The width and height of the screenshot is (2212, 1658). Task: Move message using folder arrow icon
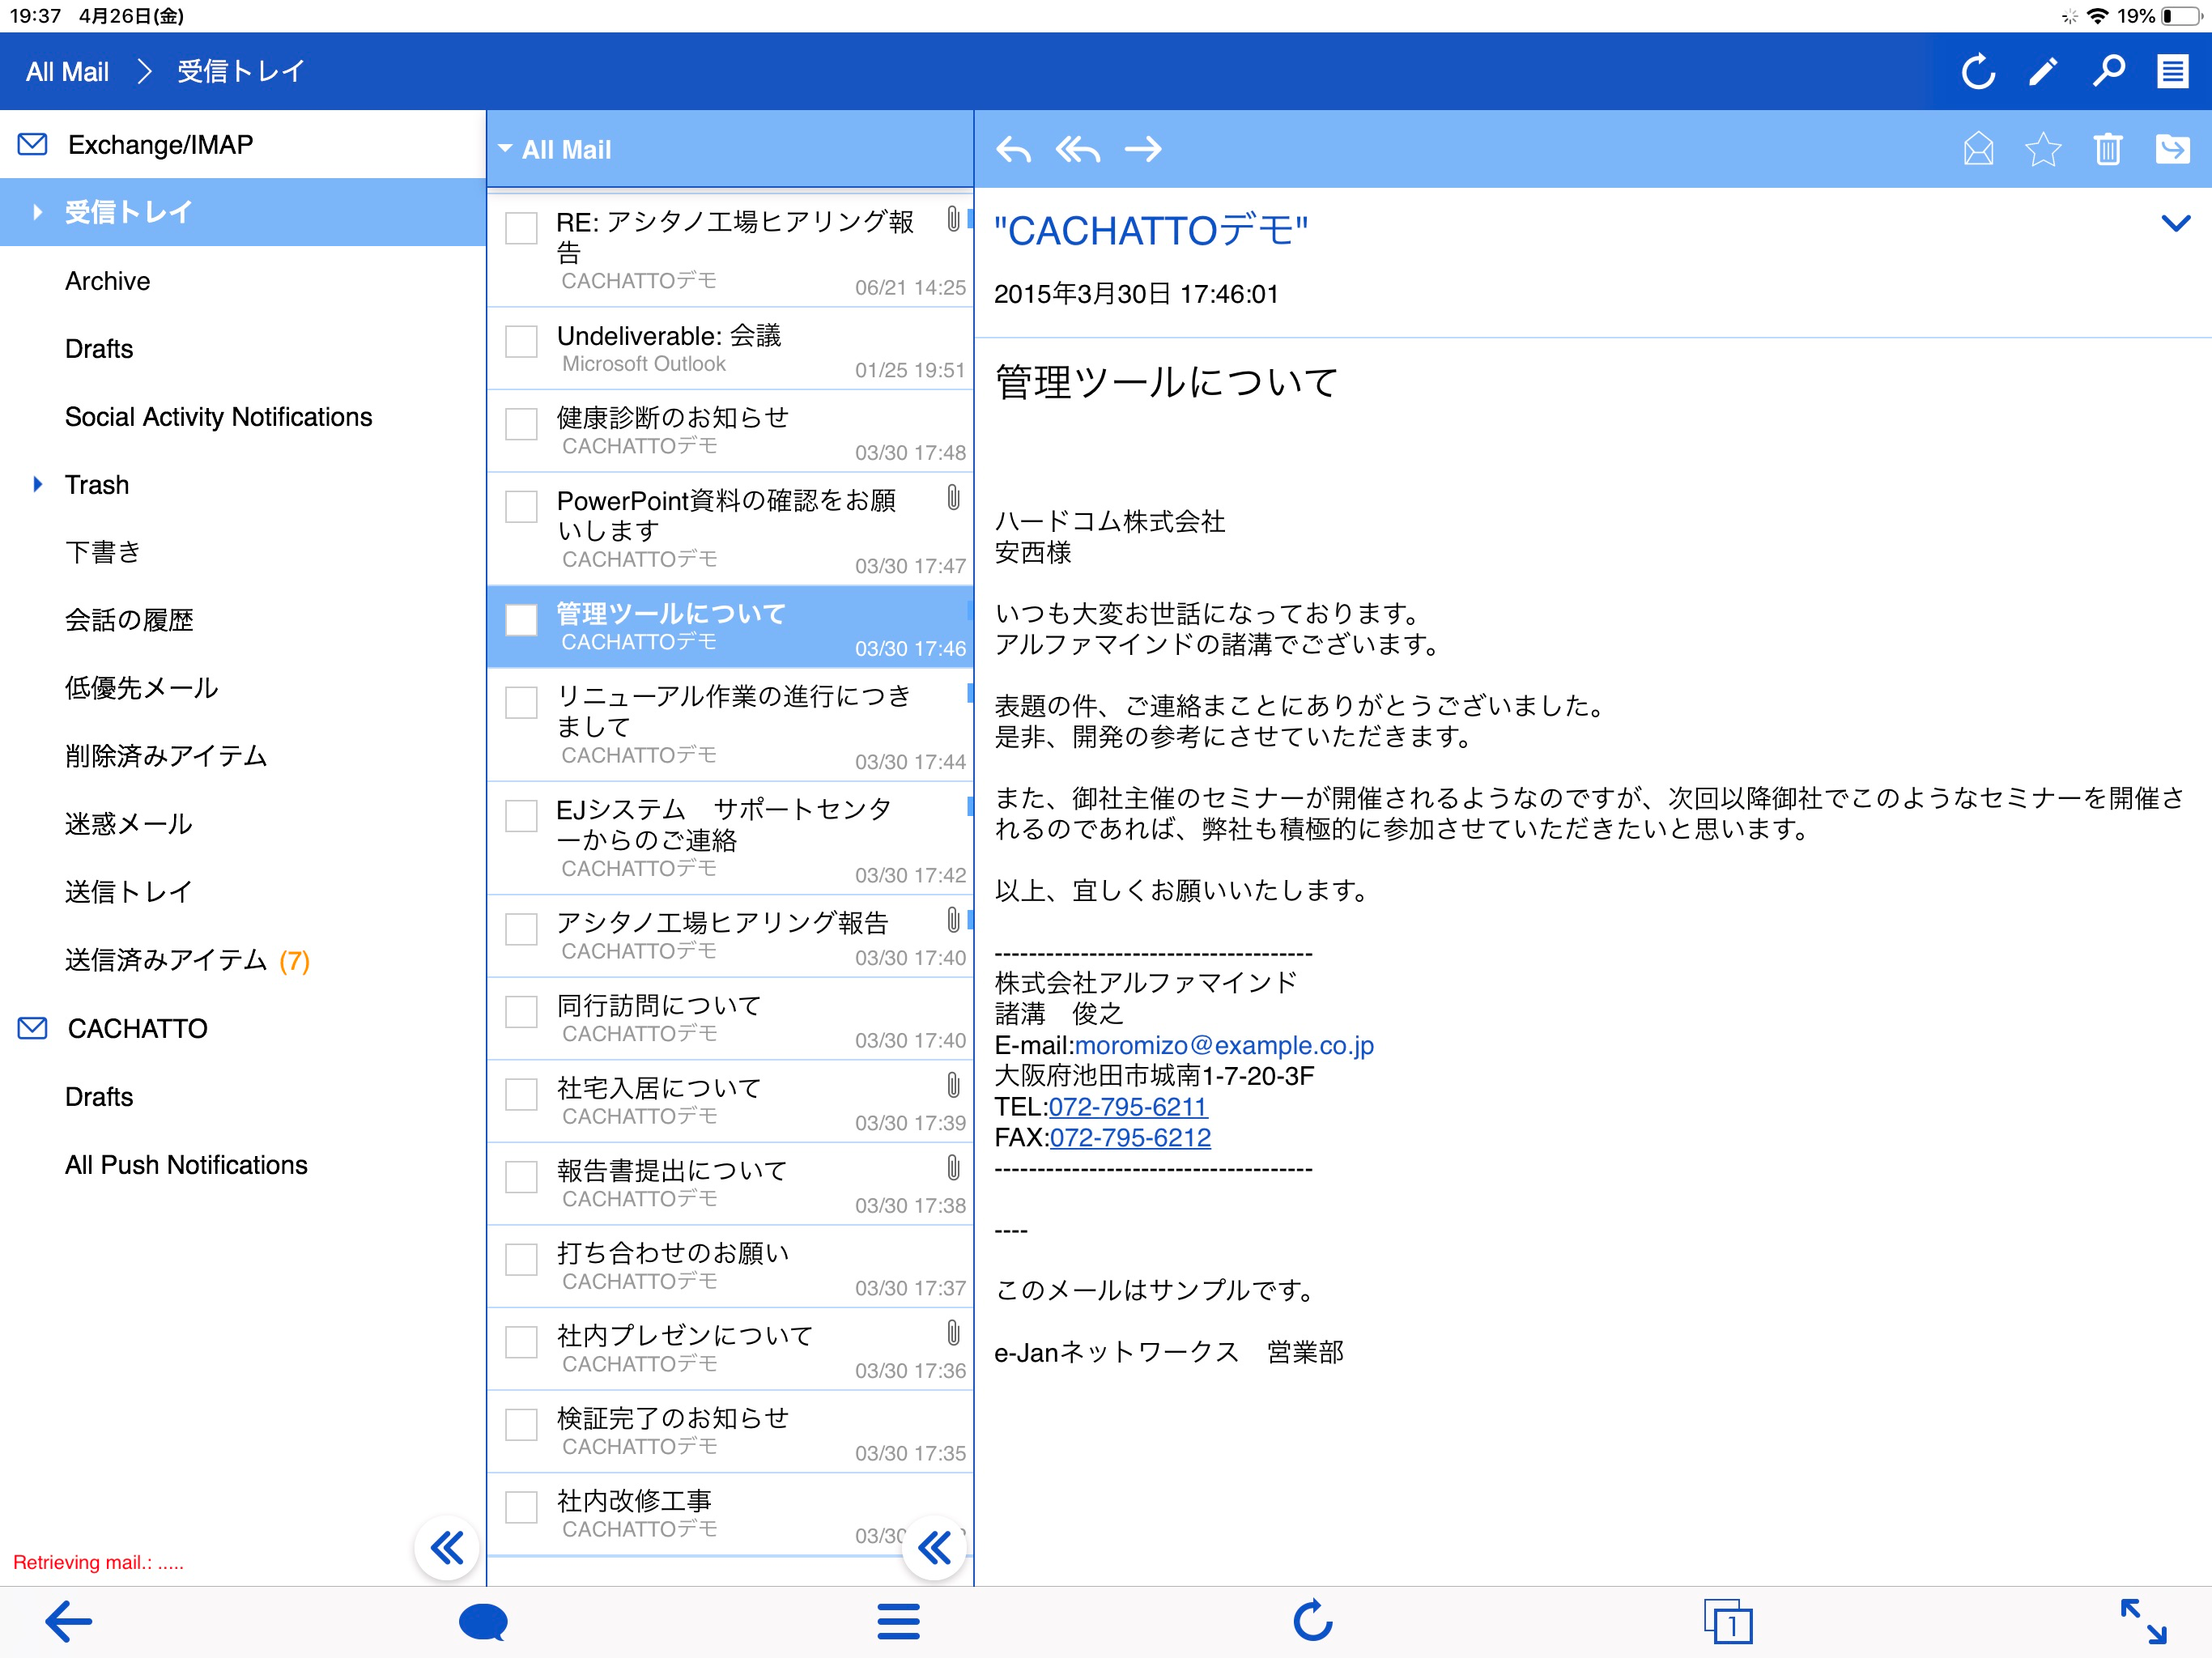(x=2172, y=150)
